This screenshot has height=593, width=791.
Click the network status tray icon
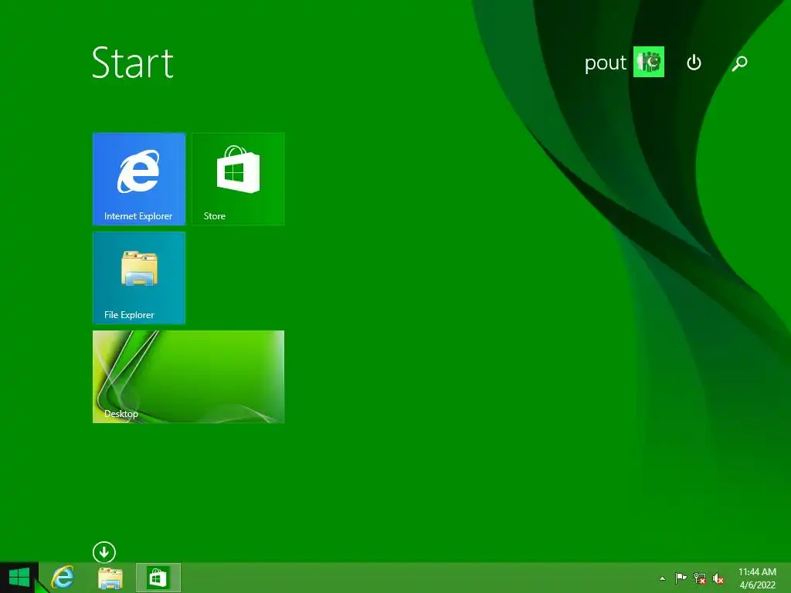click(x=700, y=578)
